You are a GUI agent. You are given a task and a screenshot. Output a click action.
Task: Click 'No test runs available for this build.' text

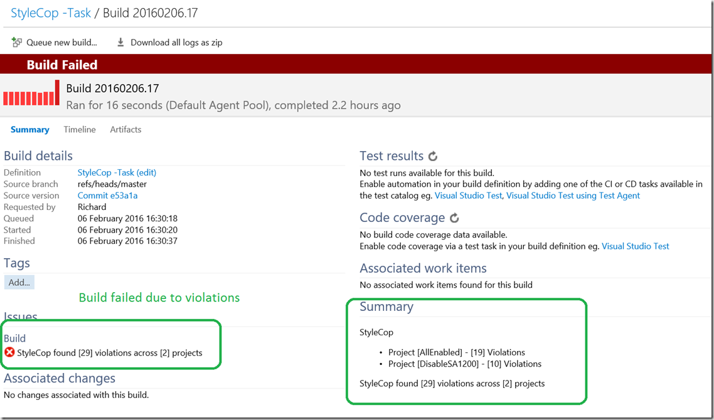(x=427, y=173)
